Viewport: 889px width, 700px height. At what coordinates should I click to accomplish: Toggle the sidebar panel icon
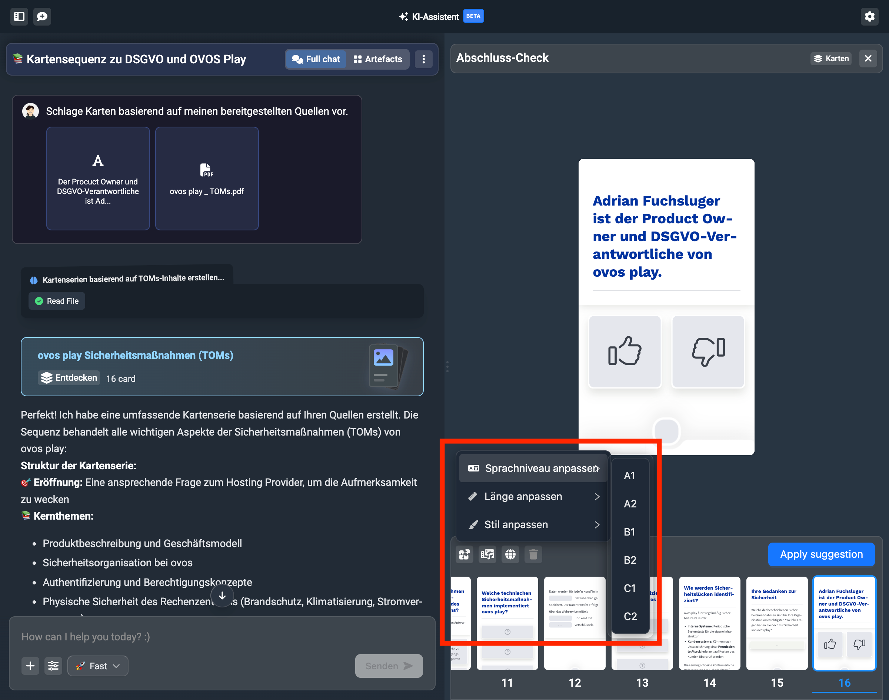click(19, 16)
